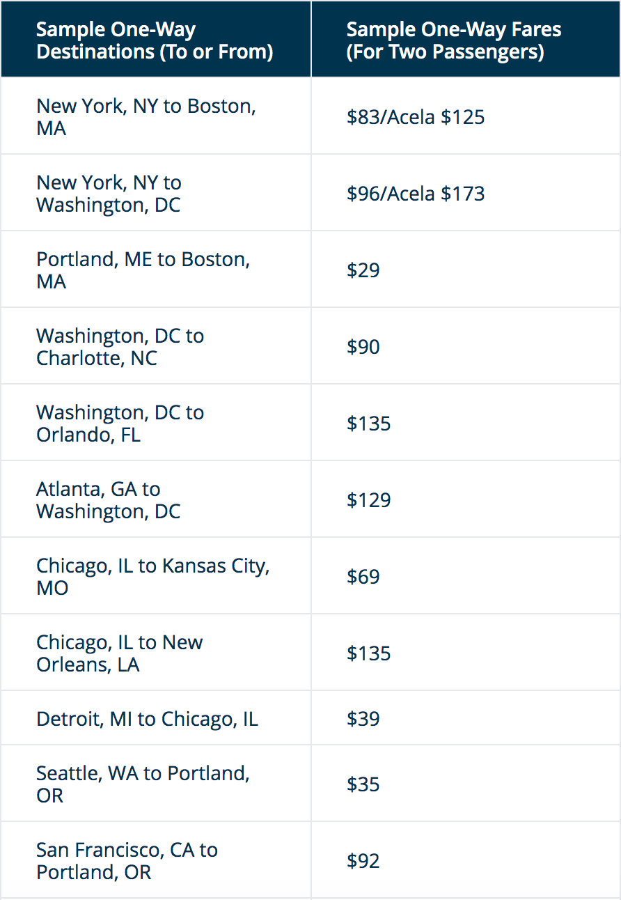
Task: Select the Chicago to New Orleans route
Action: click(x=119, y=653)
